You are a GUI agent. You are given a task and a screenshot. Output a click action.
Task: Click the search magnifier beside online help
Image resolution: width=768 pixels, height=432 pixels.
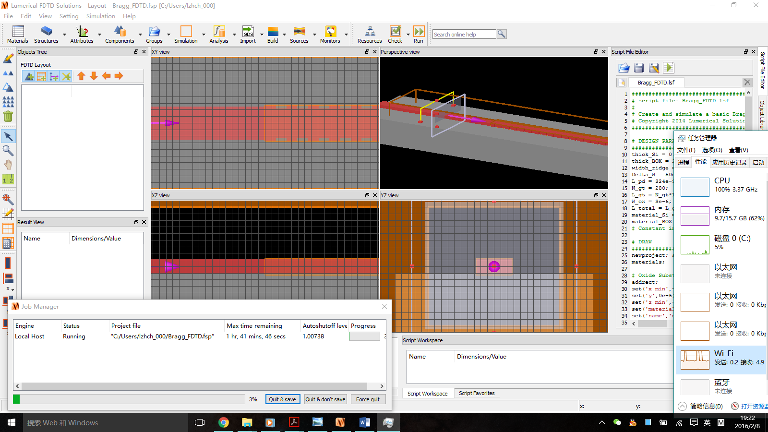502,34
